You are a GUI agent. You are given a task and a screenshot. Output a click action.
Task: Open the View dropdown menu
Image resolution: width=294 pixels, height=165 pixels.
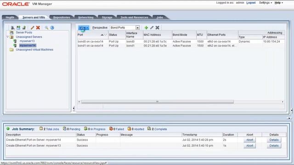tap(84, 27)
